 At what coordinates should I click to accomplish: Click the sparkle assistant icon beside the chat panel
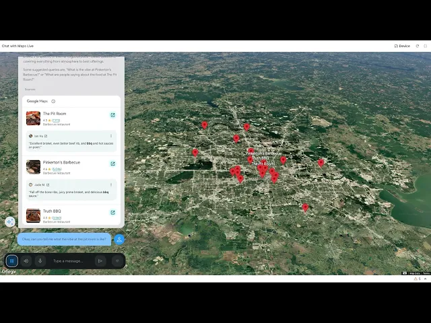click(x=10, y=221)
